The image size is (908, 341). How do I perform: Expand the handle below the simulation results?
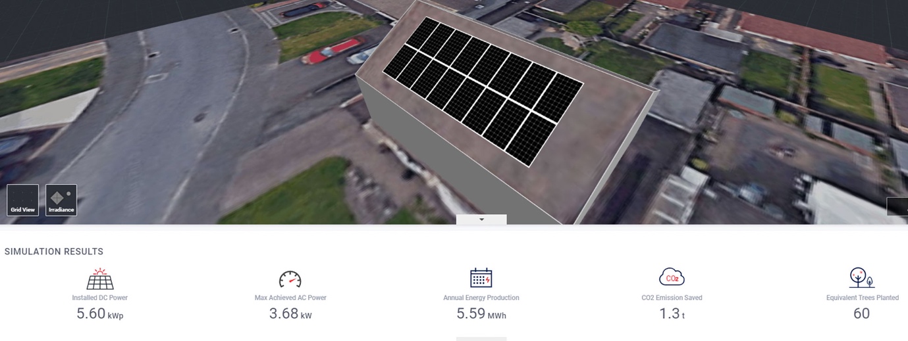pyautogui.click(x=481, y=339)
